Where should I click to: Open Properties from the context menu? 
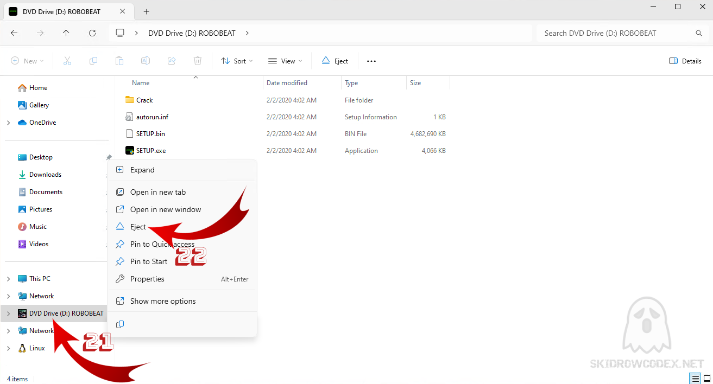tap(182, 279)
